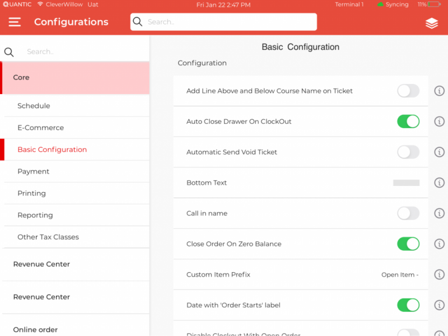The height and width of the screenshot is (336, 448).
Task: Disable Auto Close Drawer On ClockOut
Action: point(408,122)
